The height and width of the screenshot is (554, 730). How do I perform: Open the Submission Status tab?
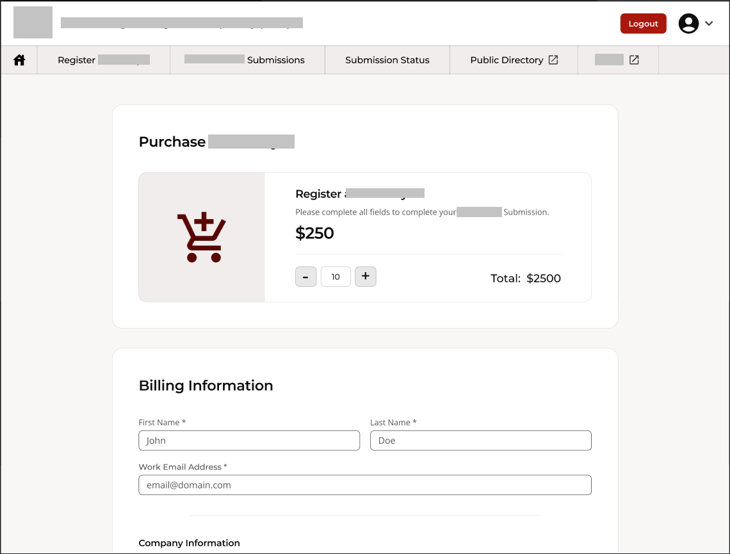387,60
